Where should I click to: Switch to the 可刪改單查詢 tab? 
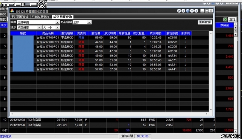(40, 17)
